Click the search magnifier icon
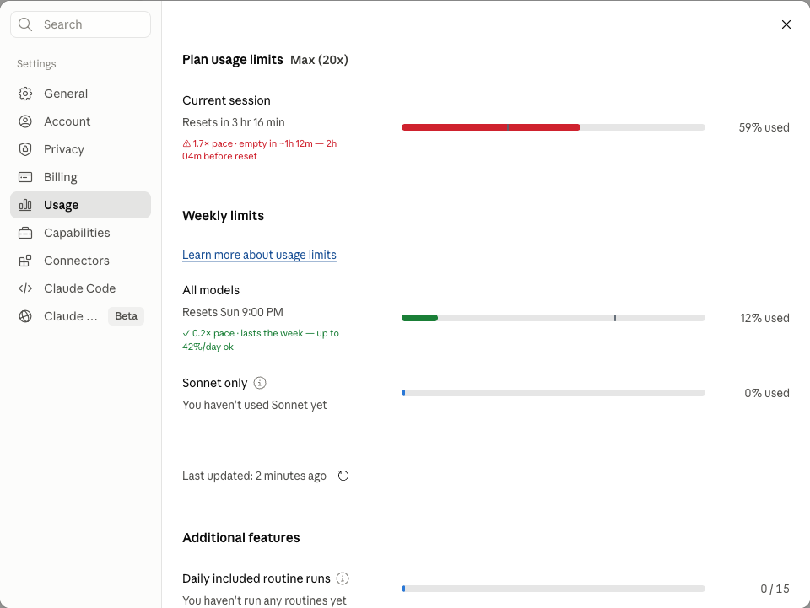Image resolution: width=810 pixels, height=608 pixels. pos(25,24)
